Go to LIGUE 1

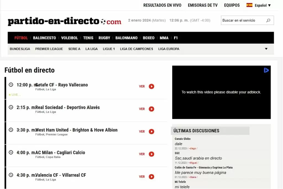(109, 49)
